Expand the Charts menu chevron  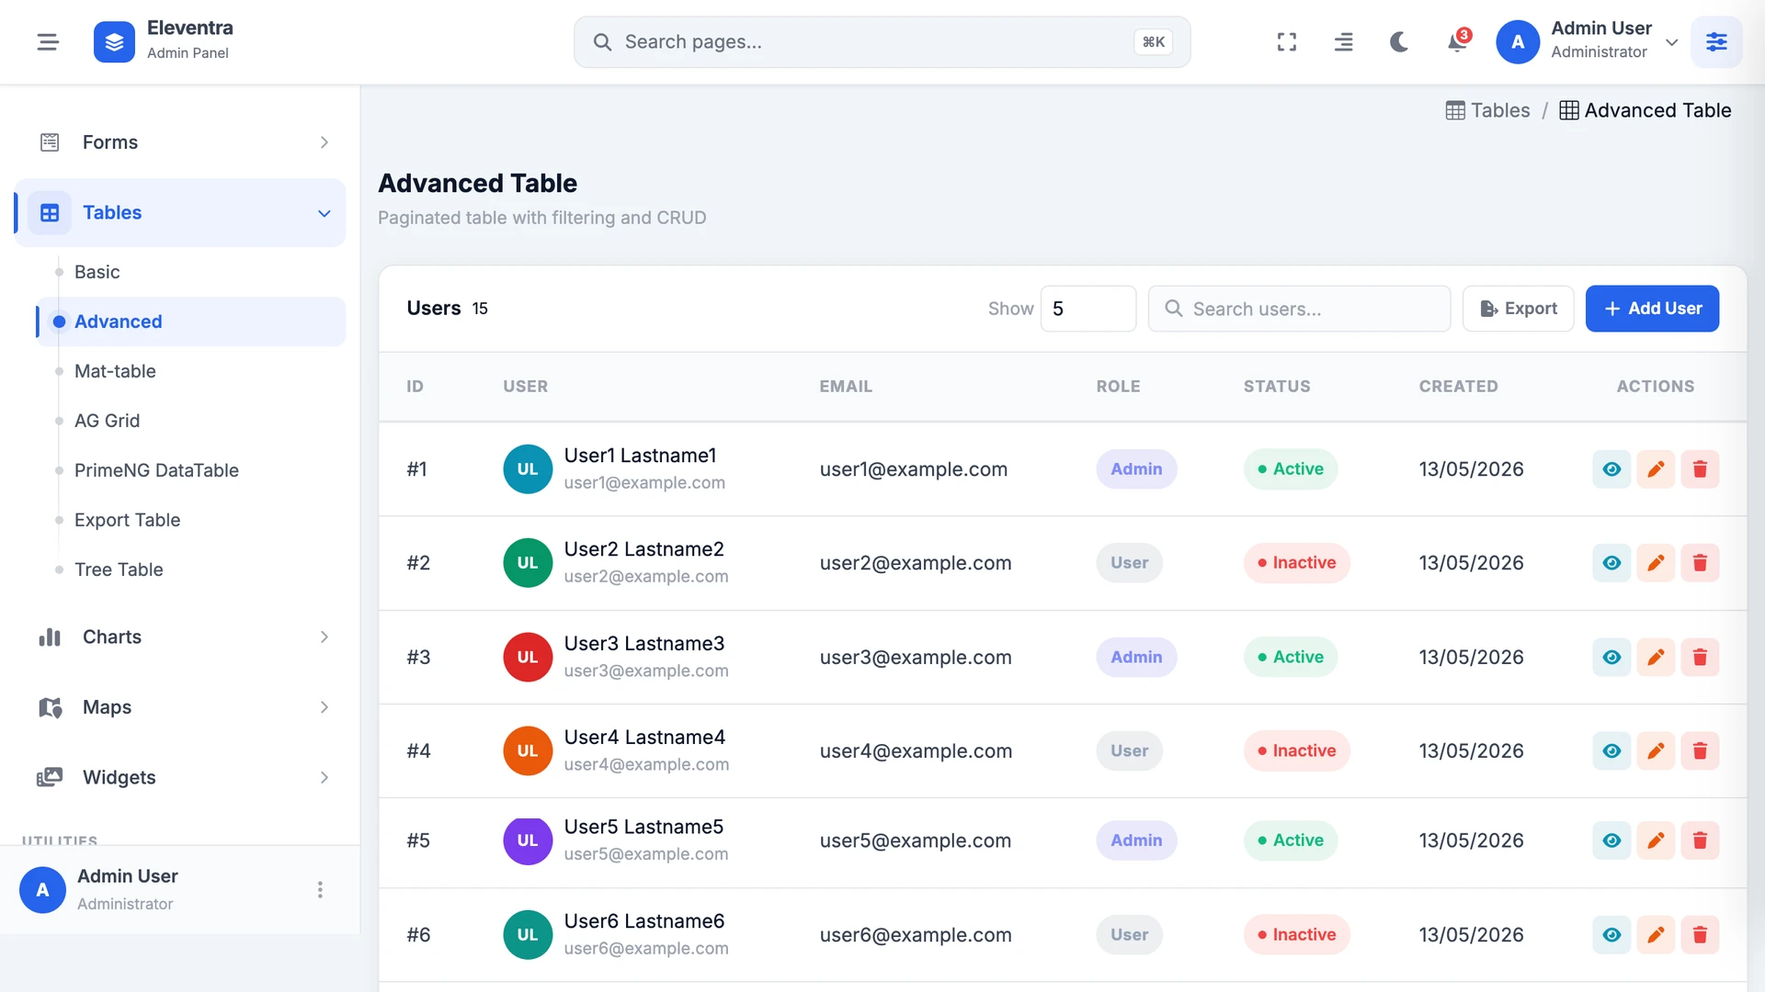tap(324, 637)
